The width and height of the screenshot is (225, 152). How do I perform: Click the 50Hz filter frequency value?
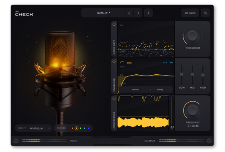tap(129, 63)
